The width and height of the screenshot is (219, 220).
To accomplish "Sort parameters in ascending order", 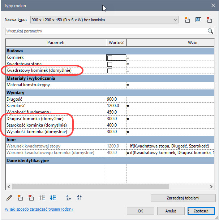I will point(69,197).
